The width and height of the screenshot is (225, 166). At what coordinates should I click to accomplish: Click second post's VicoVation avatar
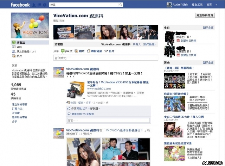(x=59, y=133)
